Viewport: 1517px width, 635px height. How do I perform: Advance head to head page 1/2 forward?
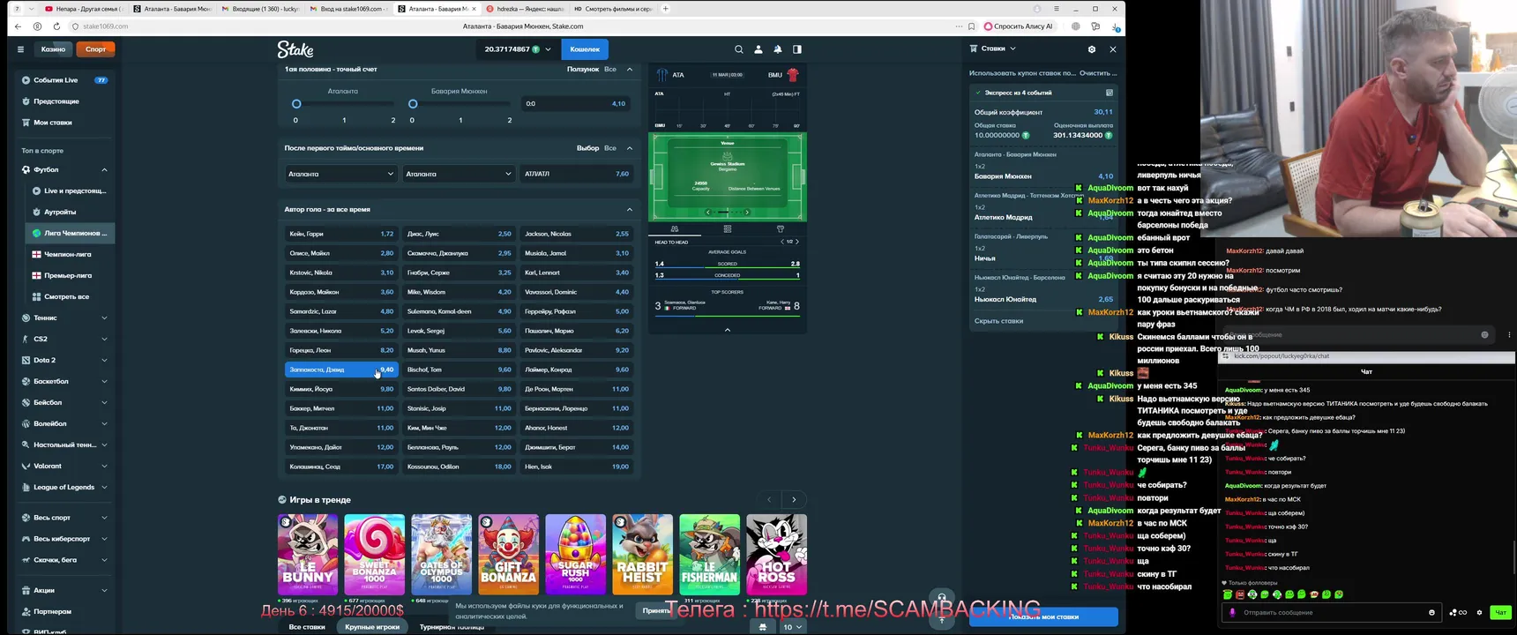coord(797,242)
